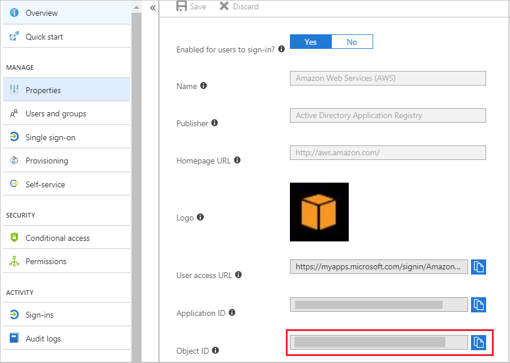Click the info icon beside Logo

pos(200,217)
